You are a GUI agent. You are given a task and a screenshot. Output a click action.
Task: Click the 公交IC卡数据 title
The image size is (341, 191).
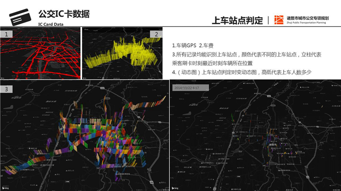pos(64,14)
